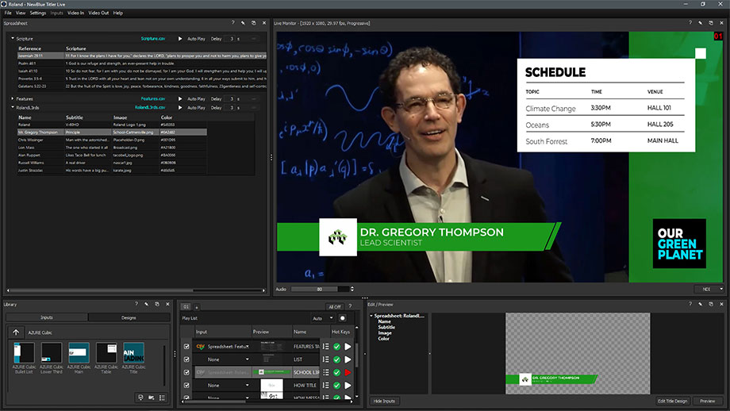730x411 pixels.
Task: Click Edit Title Design button
Action: 672,401
